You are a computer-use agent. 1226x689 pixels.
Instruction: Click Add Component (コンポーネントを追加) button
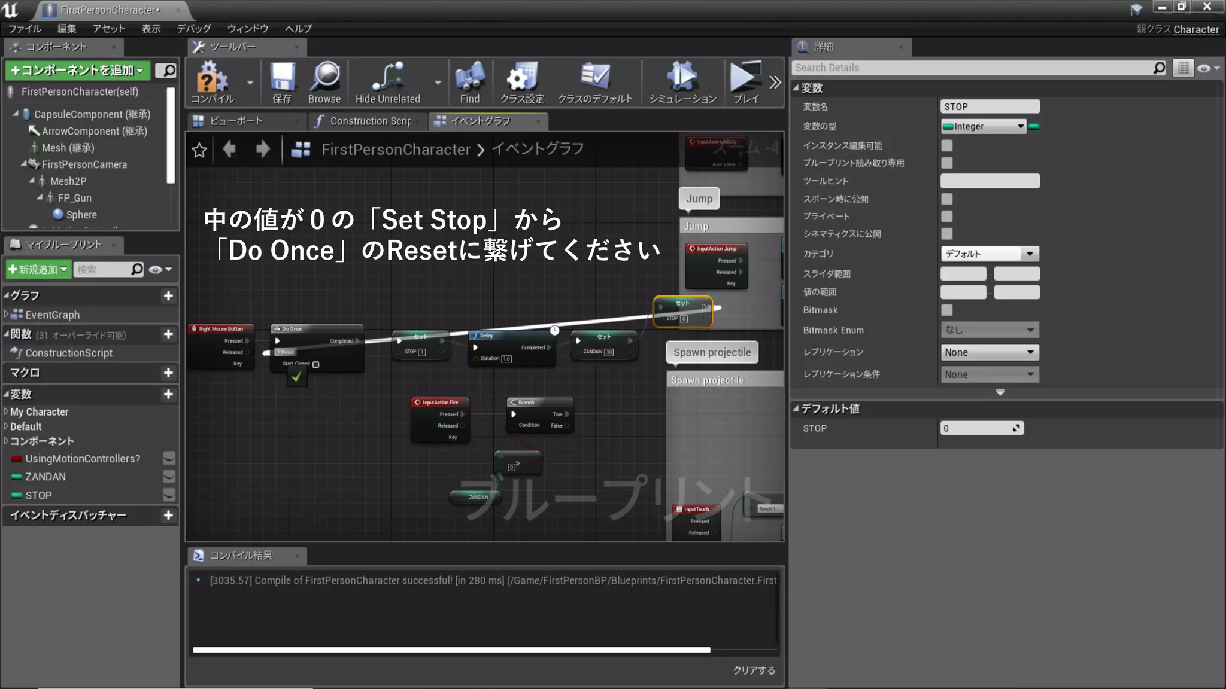[78, 71]
